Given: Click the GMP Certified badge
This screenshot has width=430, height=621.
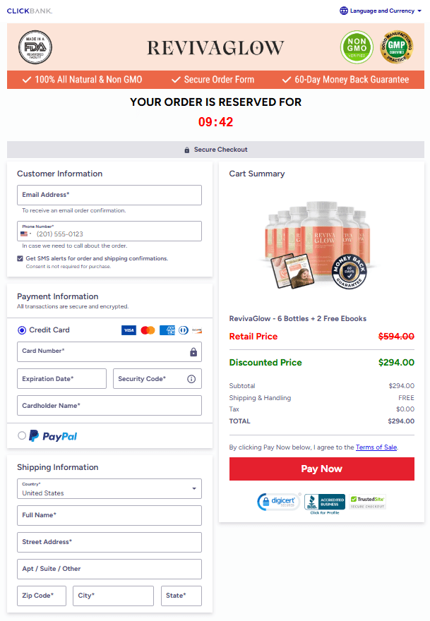Looking at the screenshot, I should coord(396,47).
